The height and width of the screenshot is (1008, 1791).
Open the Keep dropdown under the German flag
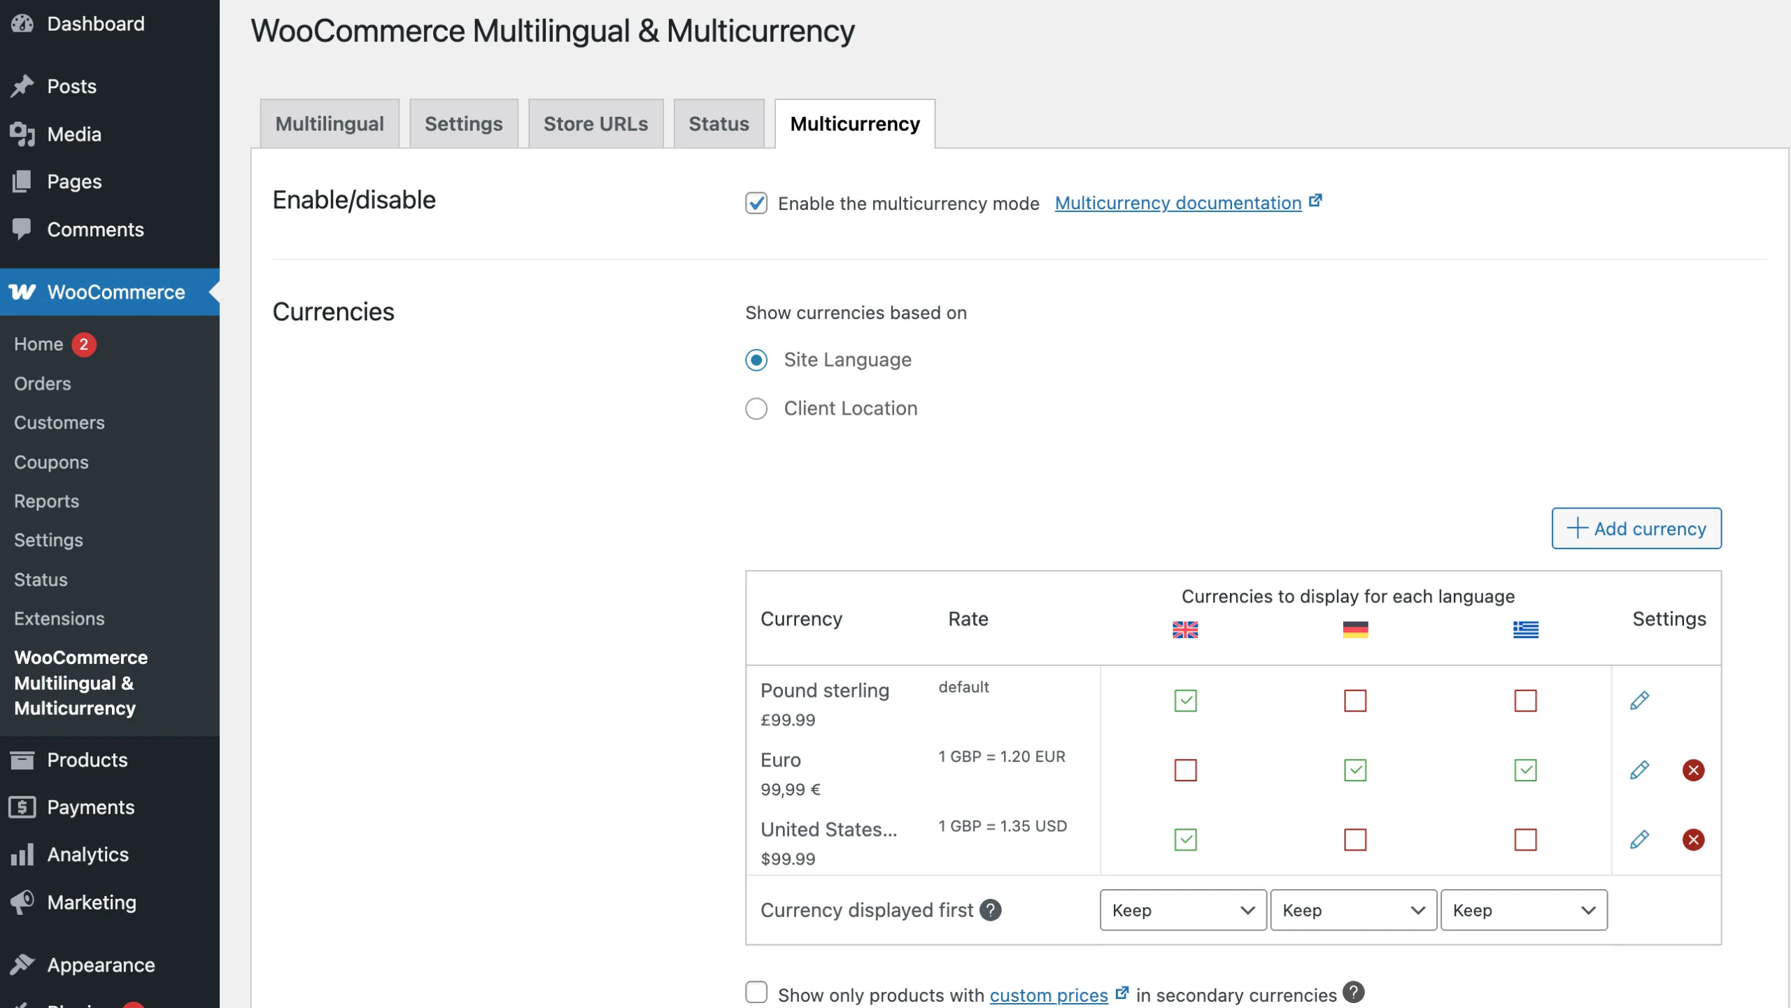click(1352, 909)
